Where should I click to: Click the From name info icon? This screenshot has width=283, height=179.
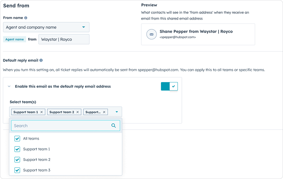26,18
